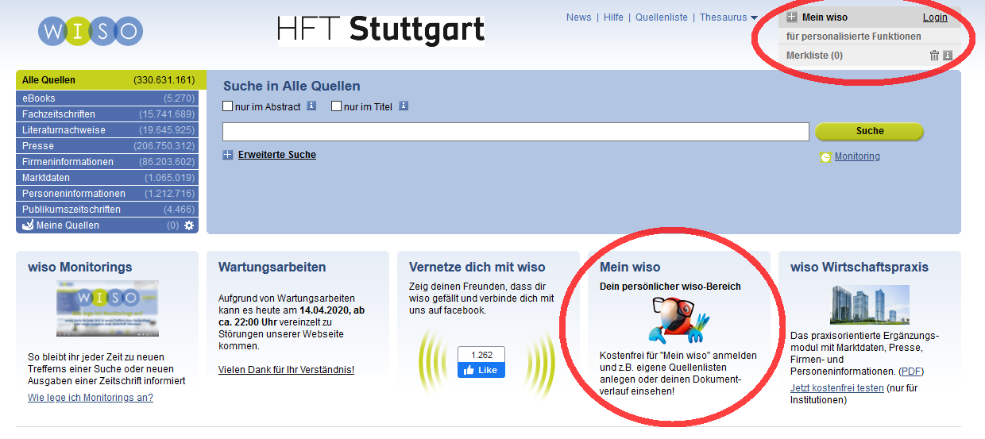Open Meine Quellen settings gear
This screenshot has width=985, height=439.
[x=189, y=225]
